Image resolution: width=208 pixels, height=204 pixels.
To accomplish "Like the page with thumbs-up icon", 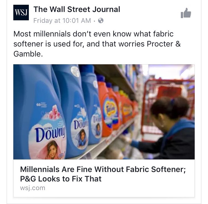I will pos(186,13).
